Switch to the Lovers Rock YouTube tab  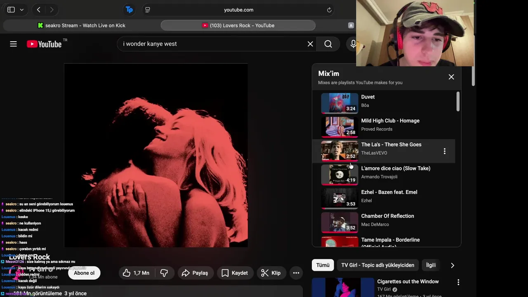click(238, 25)
